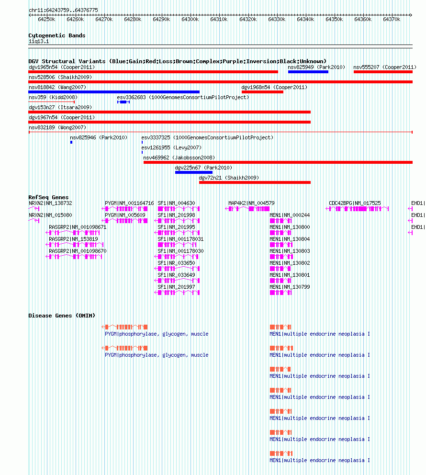Select the SF1|NM_004630 transcript glyph
The width and height of the screenshot is (426, 475).
click(179, 209)
